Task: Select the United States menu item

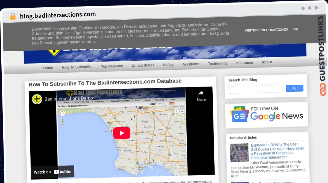Action: (143, 65)
